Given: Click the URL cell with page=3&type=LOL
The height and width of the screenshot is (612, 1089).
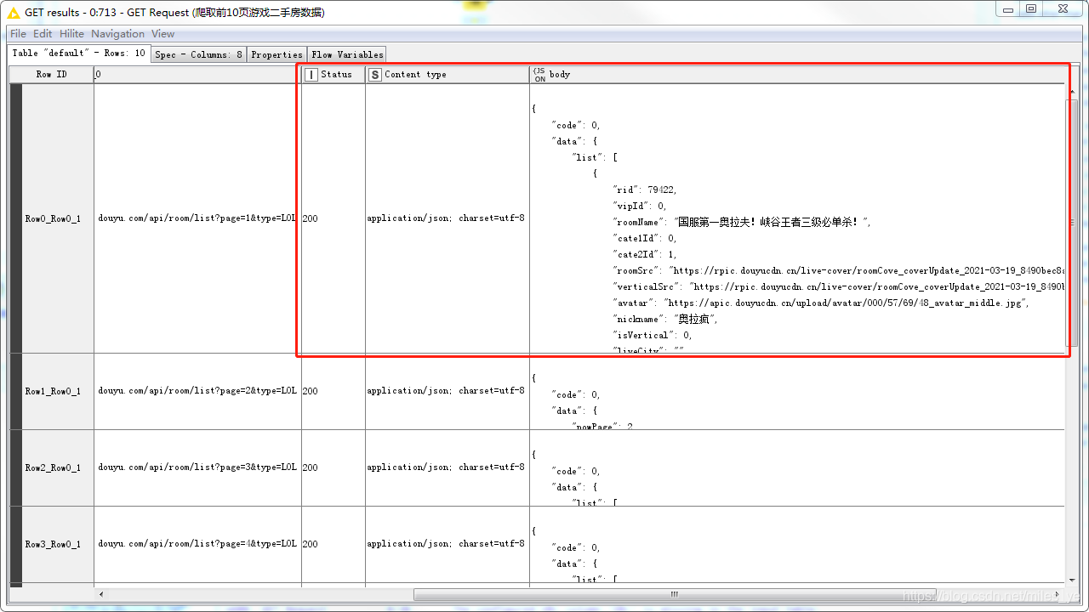Looking at the screenshot, I should click(197, 467).
